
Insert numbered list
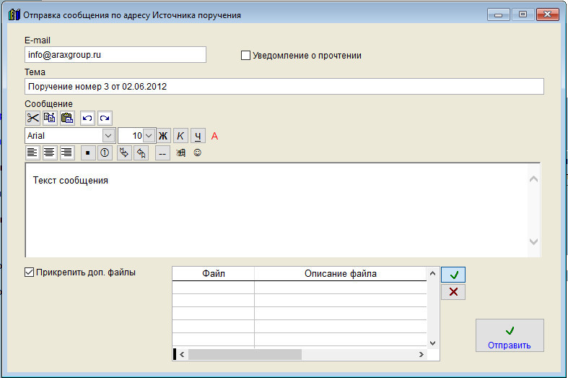[105, 153]
